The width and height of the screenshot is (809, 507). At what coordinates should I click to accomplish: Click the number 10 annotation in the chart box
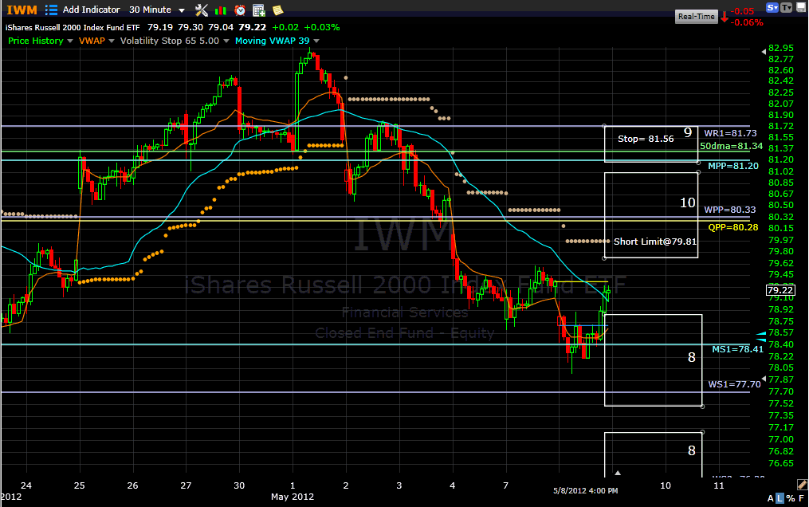click(x=688, y=202)
